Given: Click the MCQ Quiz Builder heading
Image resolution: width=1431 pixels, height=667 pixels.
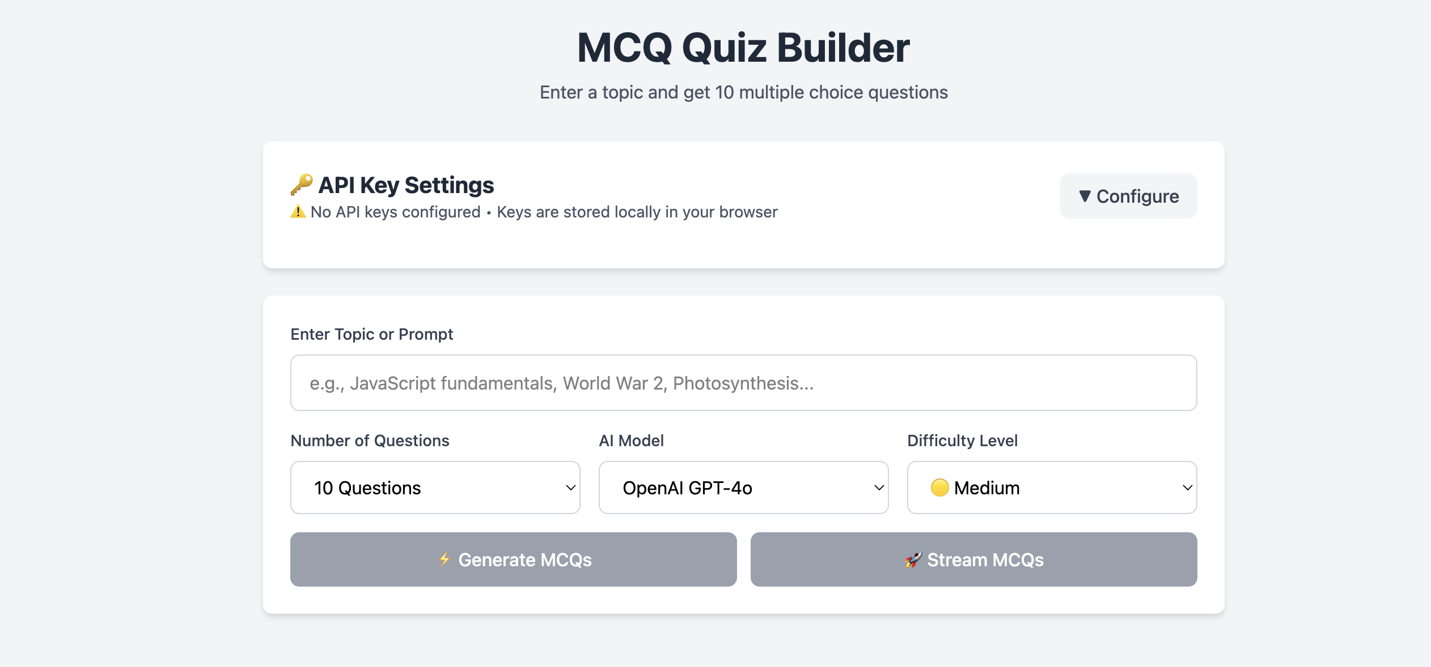Looking at the screenshot, I should click(743, 48).
